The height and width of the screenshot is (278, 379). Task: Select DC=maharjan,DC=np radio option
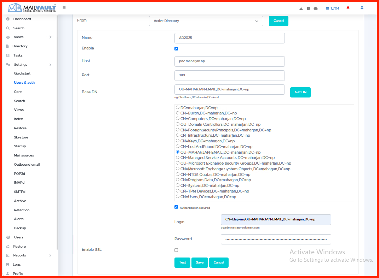tap(178, 107)
